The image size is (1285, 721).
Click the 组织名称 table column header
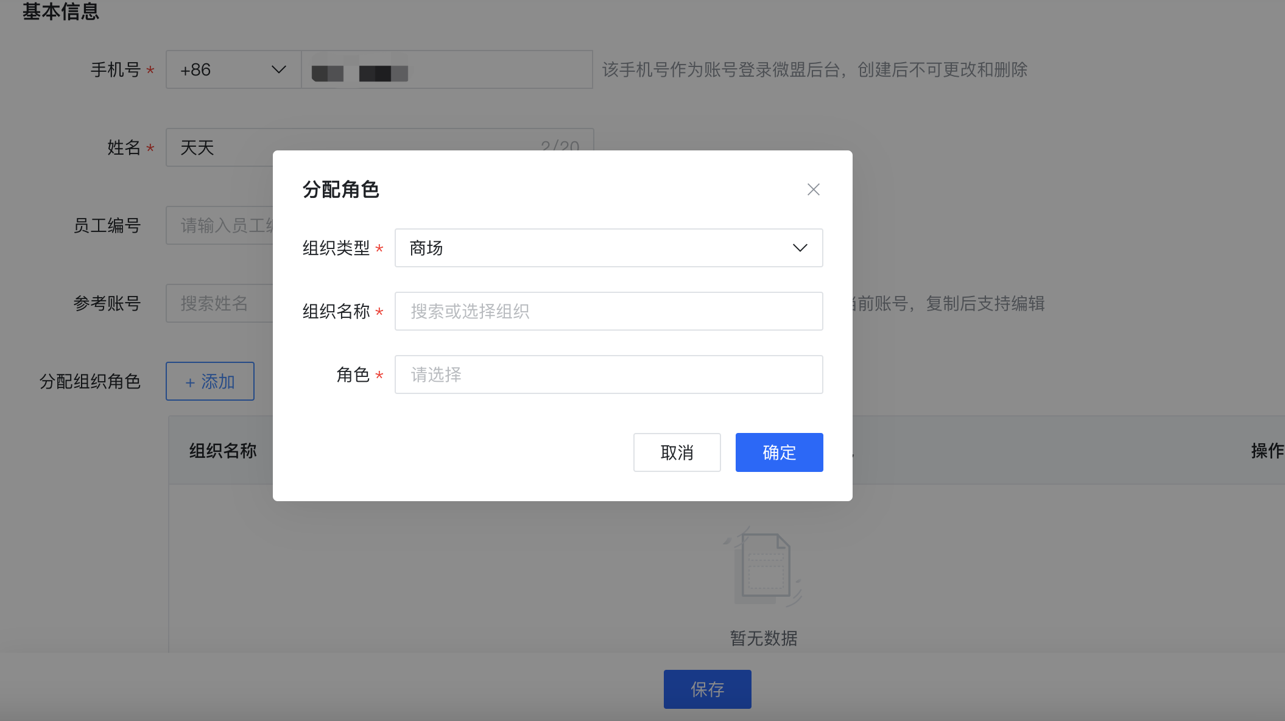click(223, 451)
